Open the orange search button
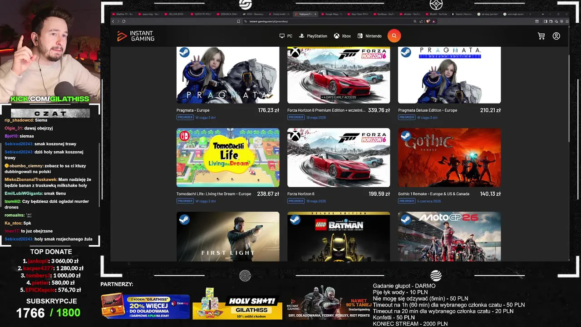 point(394,36)
